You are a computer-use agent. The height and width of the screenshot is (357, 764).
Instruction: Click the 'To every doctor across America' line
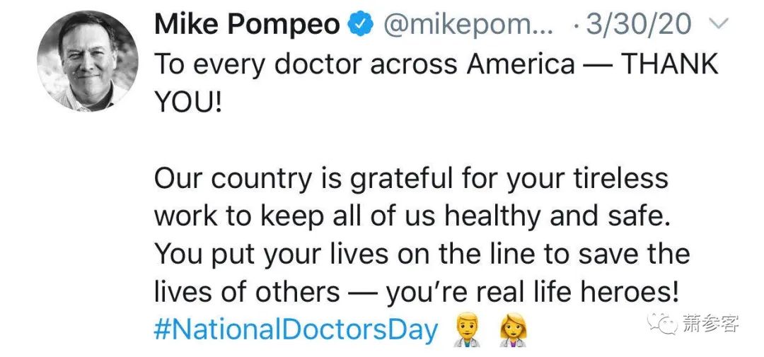(364, 64)
